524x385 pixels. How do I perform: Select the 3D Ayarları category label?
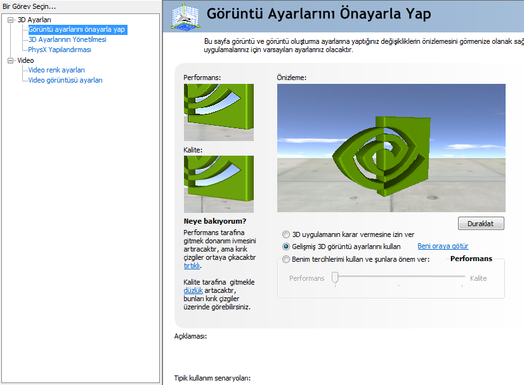click(34, 20)
